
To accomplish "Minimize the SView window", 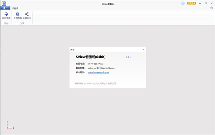I will [200, 3].
